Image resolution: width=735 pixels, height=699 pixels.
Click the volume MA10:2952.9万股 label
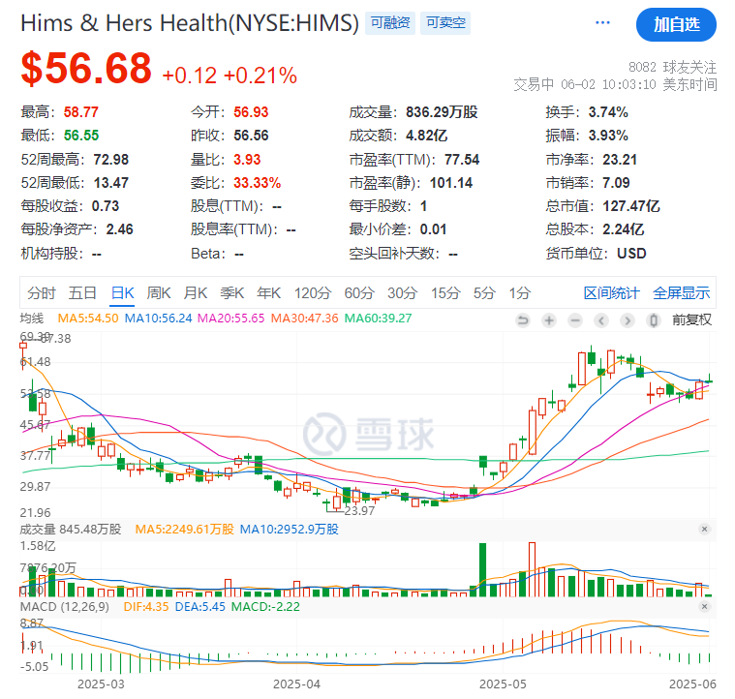pyautogui.click(x=290, y=530)
